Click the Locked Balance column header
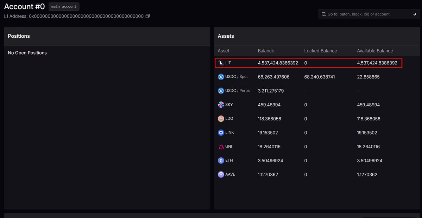 (321, 51)
